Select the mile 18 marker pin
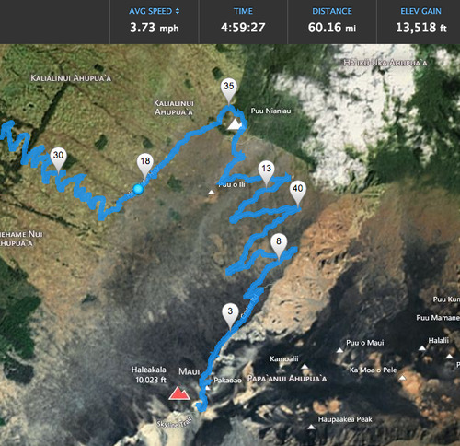The height and width of the screenshot is (446, 460). pos(145,166)
